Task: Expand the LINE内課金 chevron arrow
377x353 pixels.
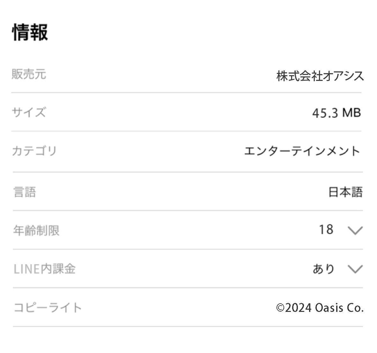Action: pos(355,269)
